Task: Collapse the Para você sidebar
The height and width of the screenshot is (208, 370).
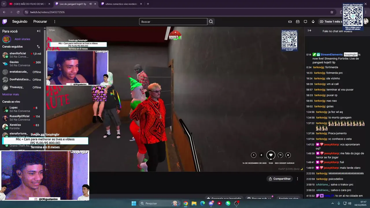Action: (x=38, y=31)
